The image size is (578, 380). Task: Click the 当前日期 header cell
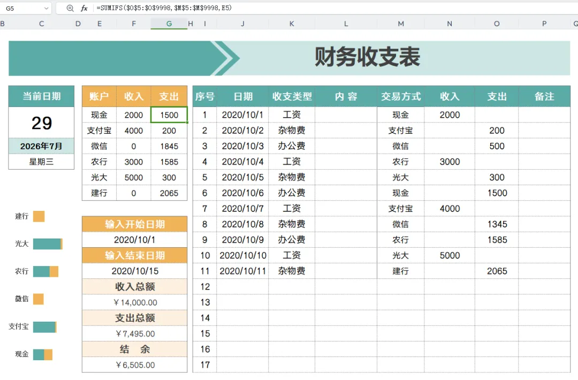point(41,96)
